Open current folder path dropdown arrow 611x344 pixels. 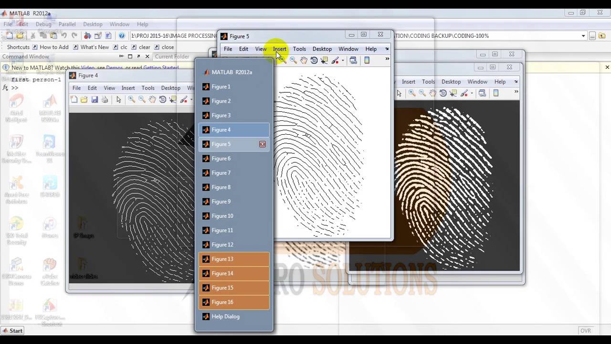(583, 36)
